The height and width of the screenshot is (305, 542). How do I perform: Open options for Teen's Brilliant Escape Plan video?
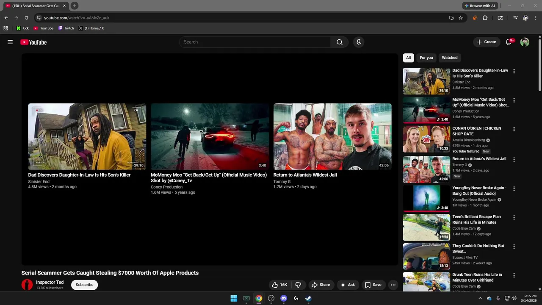click(514, 217)
